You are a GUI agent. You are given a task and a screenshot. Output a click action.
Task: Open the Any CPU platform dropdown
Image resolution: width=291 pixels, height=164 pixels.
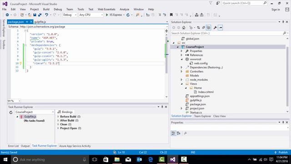91,15
